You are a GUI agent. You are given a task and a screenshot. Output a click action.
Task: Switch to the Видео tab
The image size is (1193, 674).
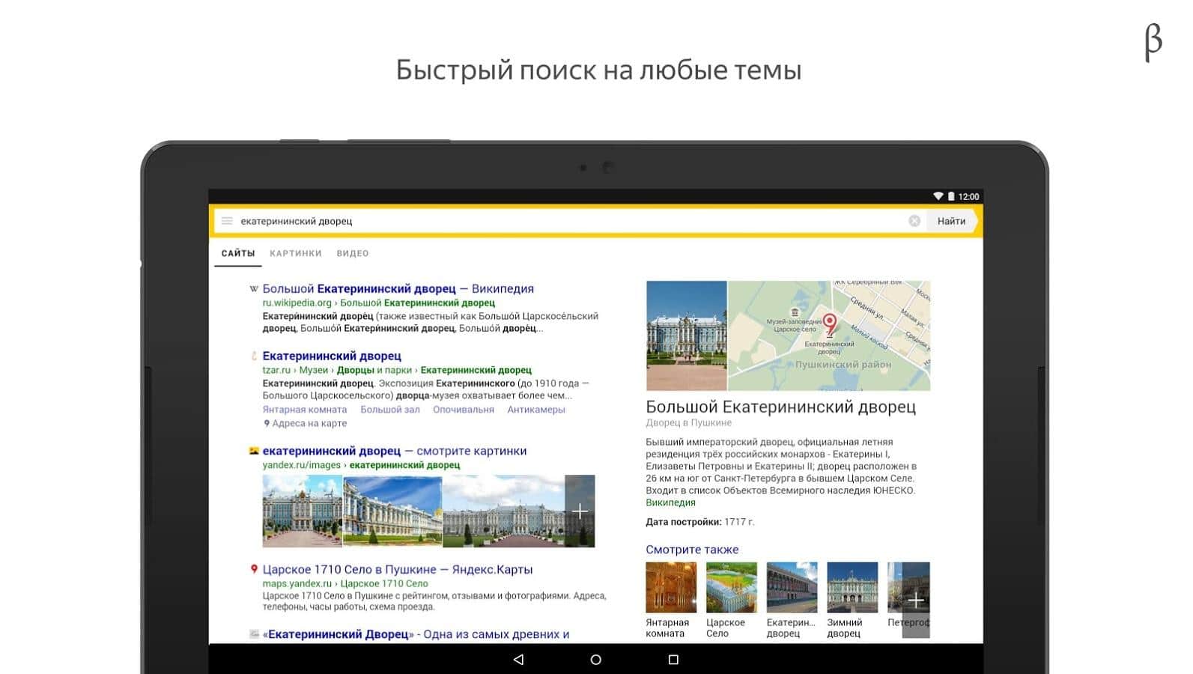[x=353, y=253]
